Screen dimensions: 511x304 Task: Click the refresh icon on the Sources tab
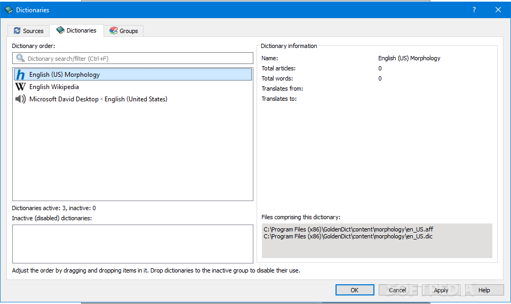(x=17, y=30)
